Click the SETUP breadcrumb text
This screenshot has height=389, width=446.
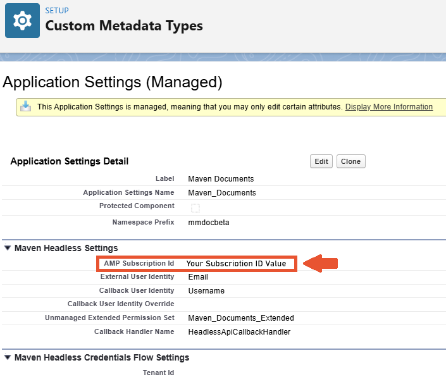click(57, 11)
